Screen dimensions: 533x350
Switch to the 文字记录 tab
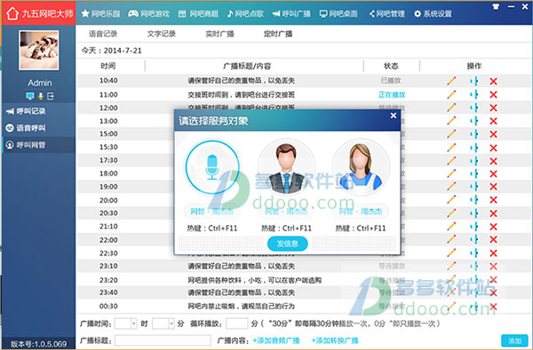click(161, 34)
